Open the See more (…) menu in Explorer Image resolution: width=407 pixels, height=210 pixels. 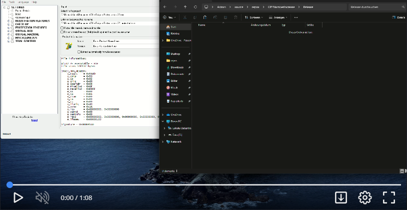(x=296, y=17)
